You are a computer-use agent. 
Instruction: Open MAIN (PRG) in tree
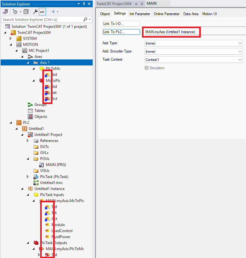click(56, 165)
